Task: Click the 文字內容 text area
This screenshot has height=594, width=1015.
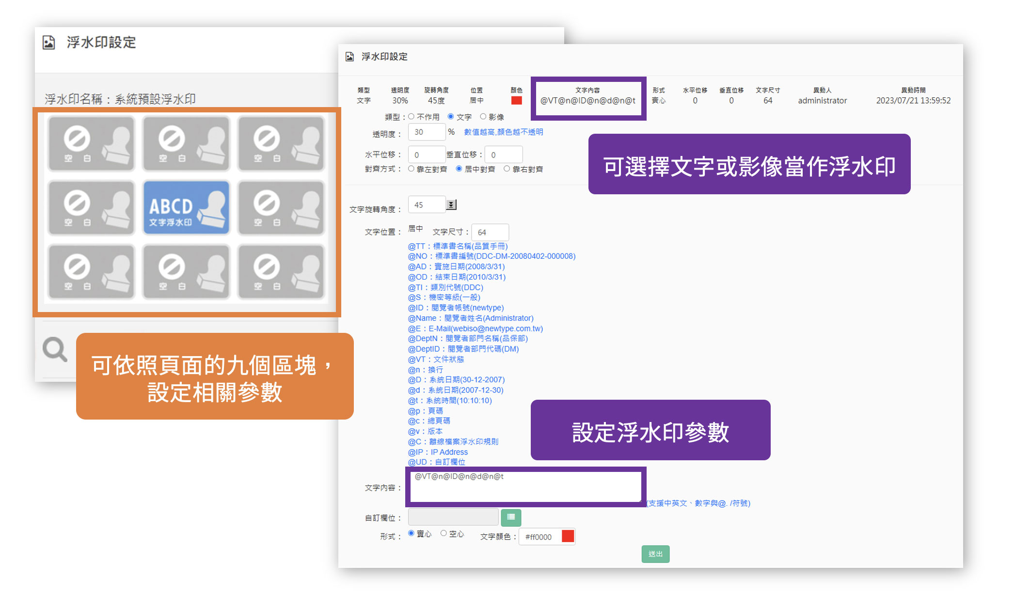Action: pyautogui.click(x=526, y=487)
